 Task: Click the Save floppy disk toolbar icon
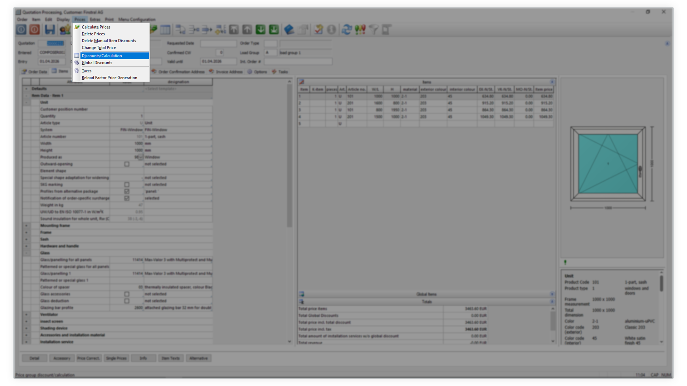(50, 30)
